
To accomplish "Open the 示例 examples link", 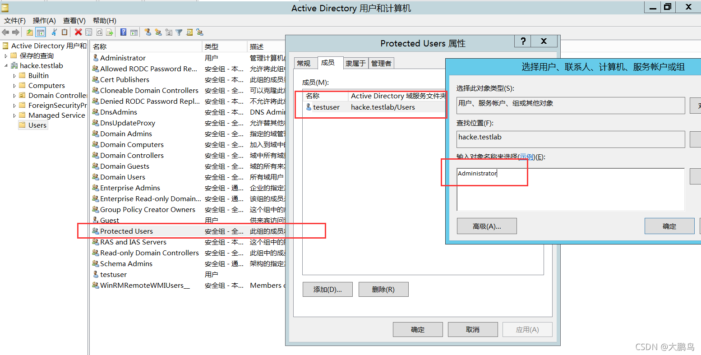I will click(526, 157).
